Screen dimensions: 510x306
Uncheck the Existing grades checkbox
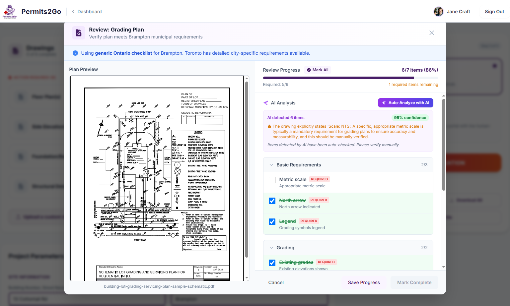272,263
